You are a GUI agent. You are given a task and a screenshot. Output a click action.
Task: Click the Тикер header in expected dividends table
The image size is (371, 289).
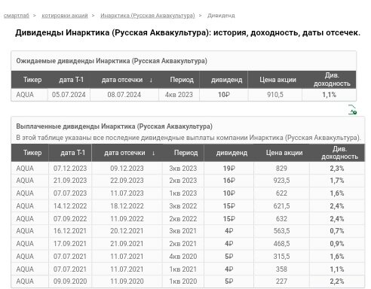point(32,80)
